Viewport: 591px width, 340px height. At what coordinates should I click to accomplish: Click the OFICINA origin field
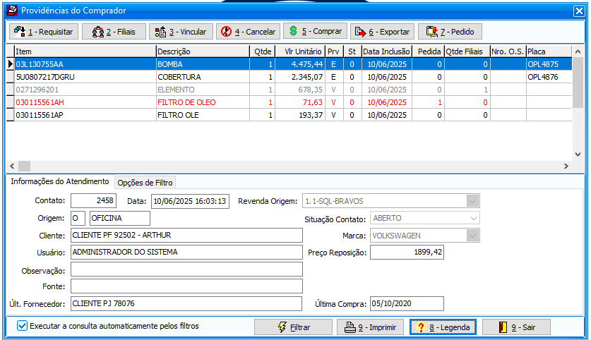120,219
